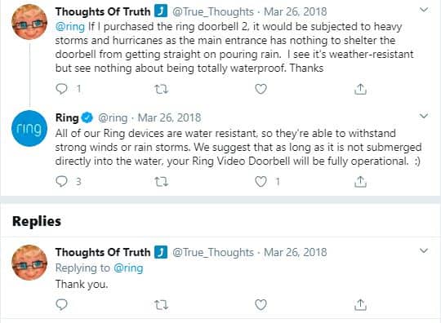Open Ring's blue profile avatar

(29, 128)
